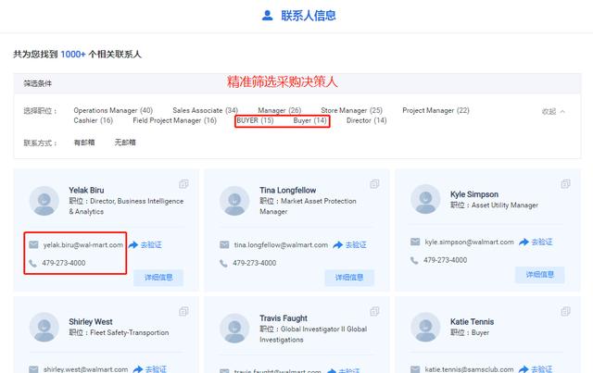
Task: Select Store Manager (25) filter
Action: pyautogui.click(x=352, y=110)
